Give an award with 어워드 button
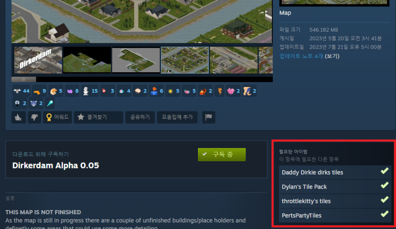Viewport: 396px width, 229px height. point(57,117)
